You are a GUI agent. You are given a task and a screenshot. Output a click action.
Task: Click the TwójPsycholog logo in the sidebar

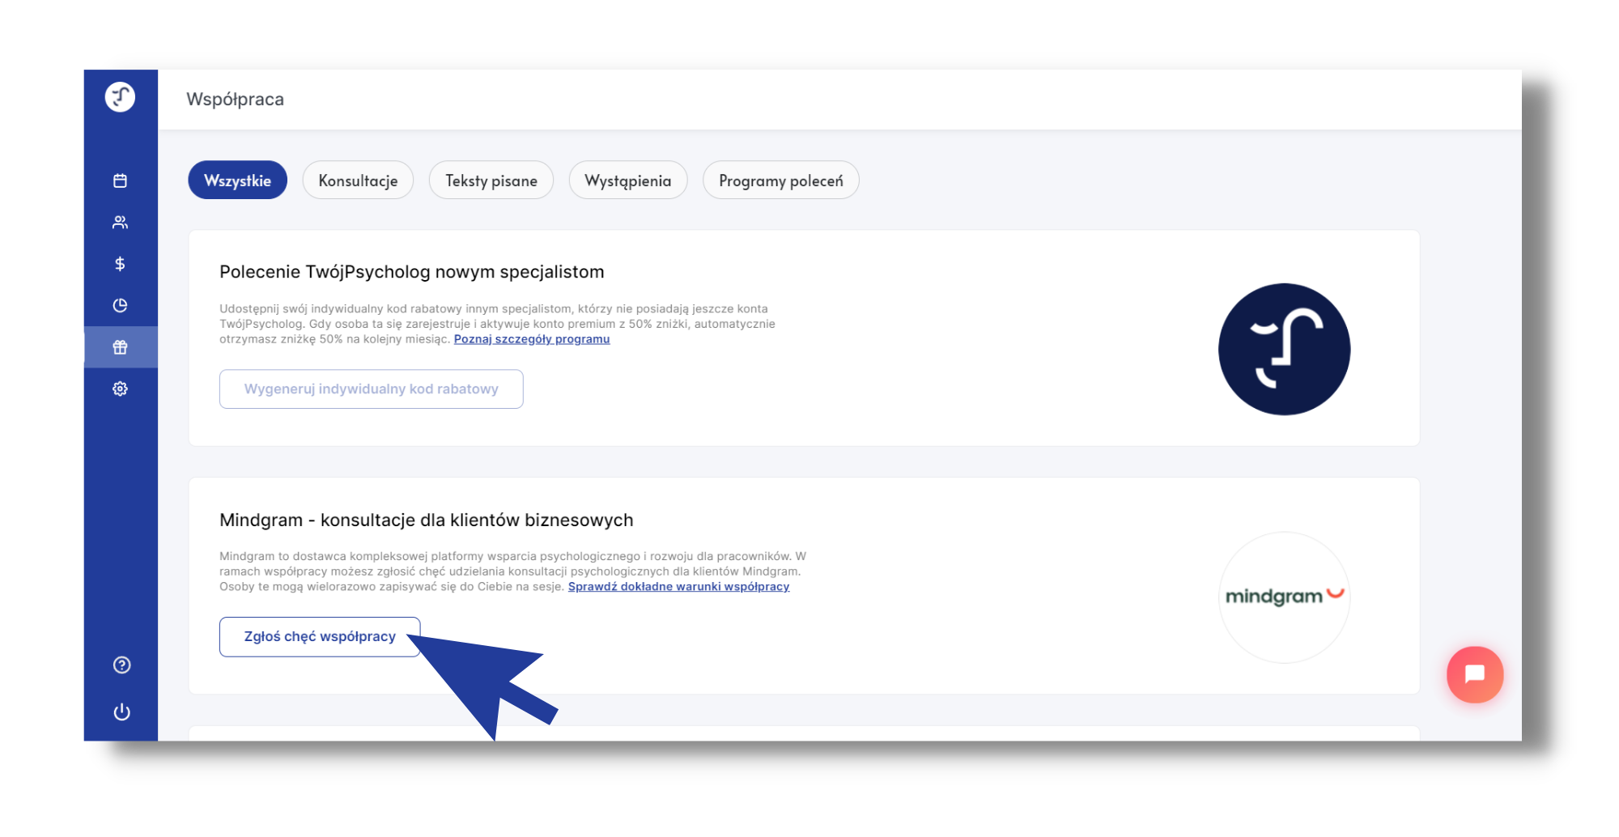(x=120, y=97)
